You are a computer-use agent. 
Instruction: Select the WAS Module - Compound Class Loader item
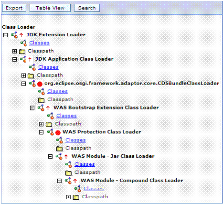coord(132,181)
